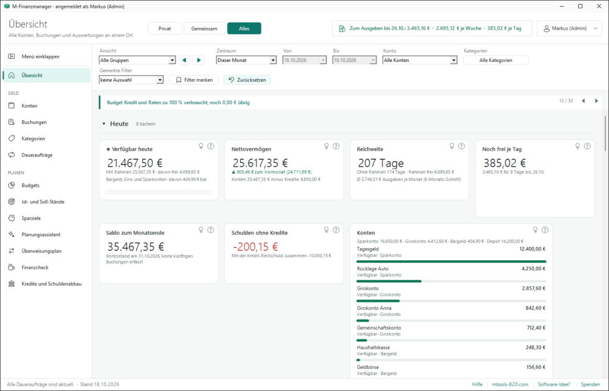Viewport: 609px width, 391px height.
Task: Click the Konten wallet icon in sidebar
Action: tap(12, 106)
